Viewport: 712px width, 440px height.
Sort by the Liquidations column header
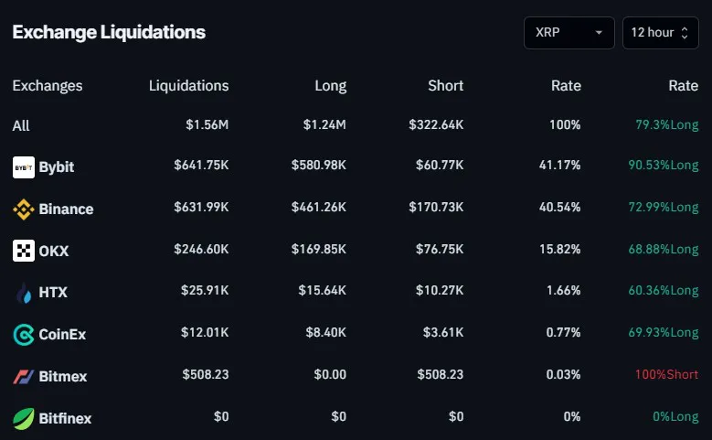(188, 86)
